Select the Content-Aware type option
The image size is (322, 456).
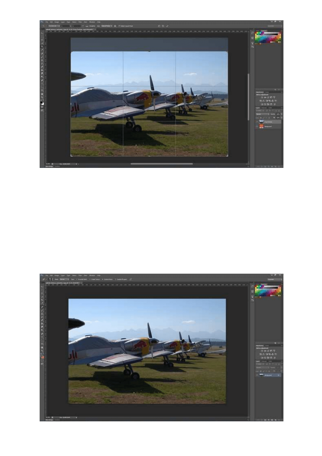(x=103, y=279)
